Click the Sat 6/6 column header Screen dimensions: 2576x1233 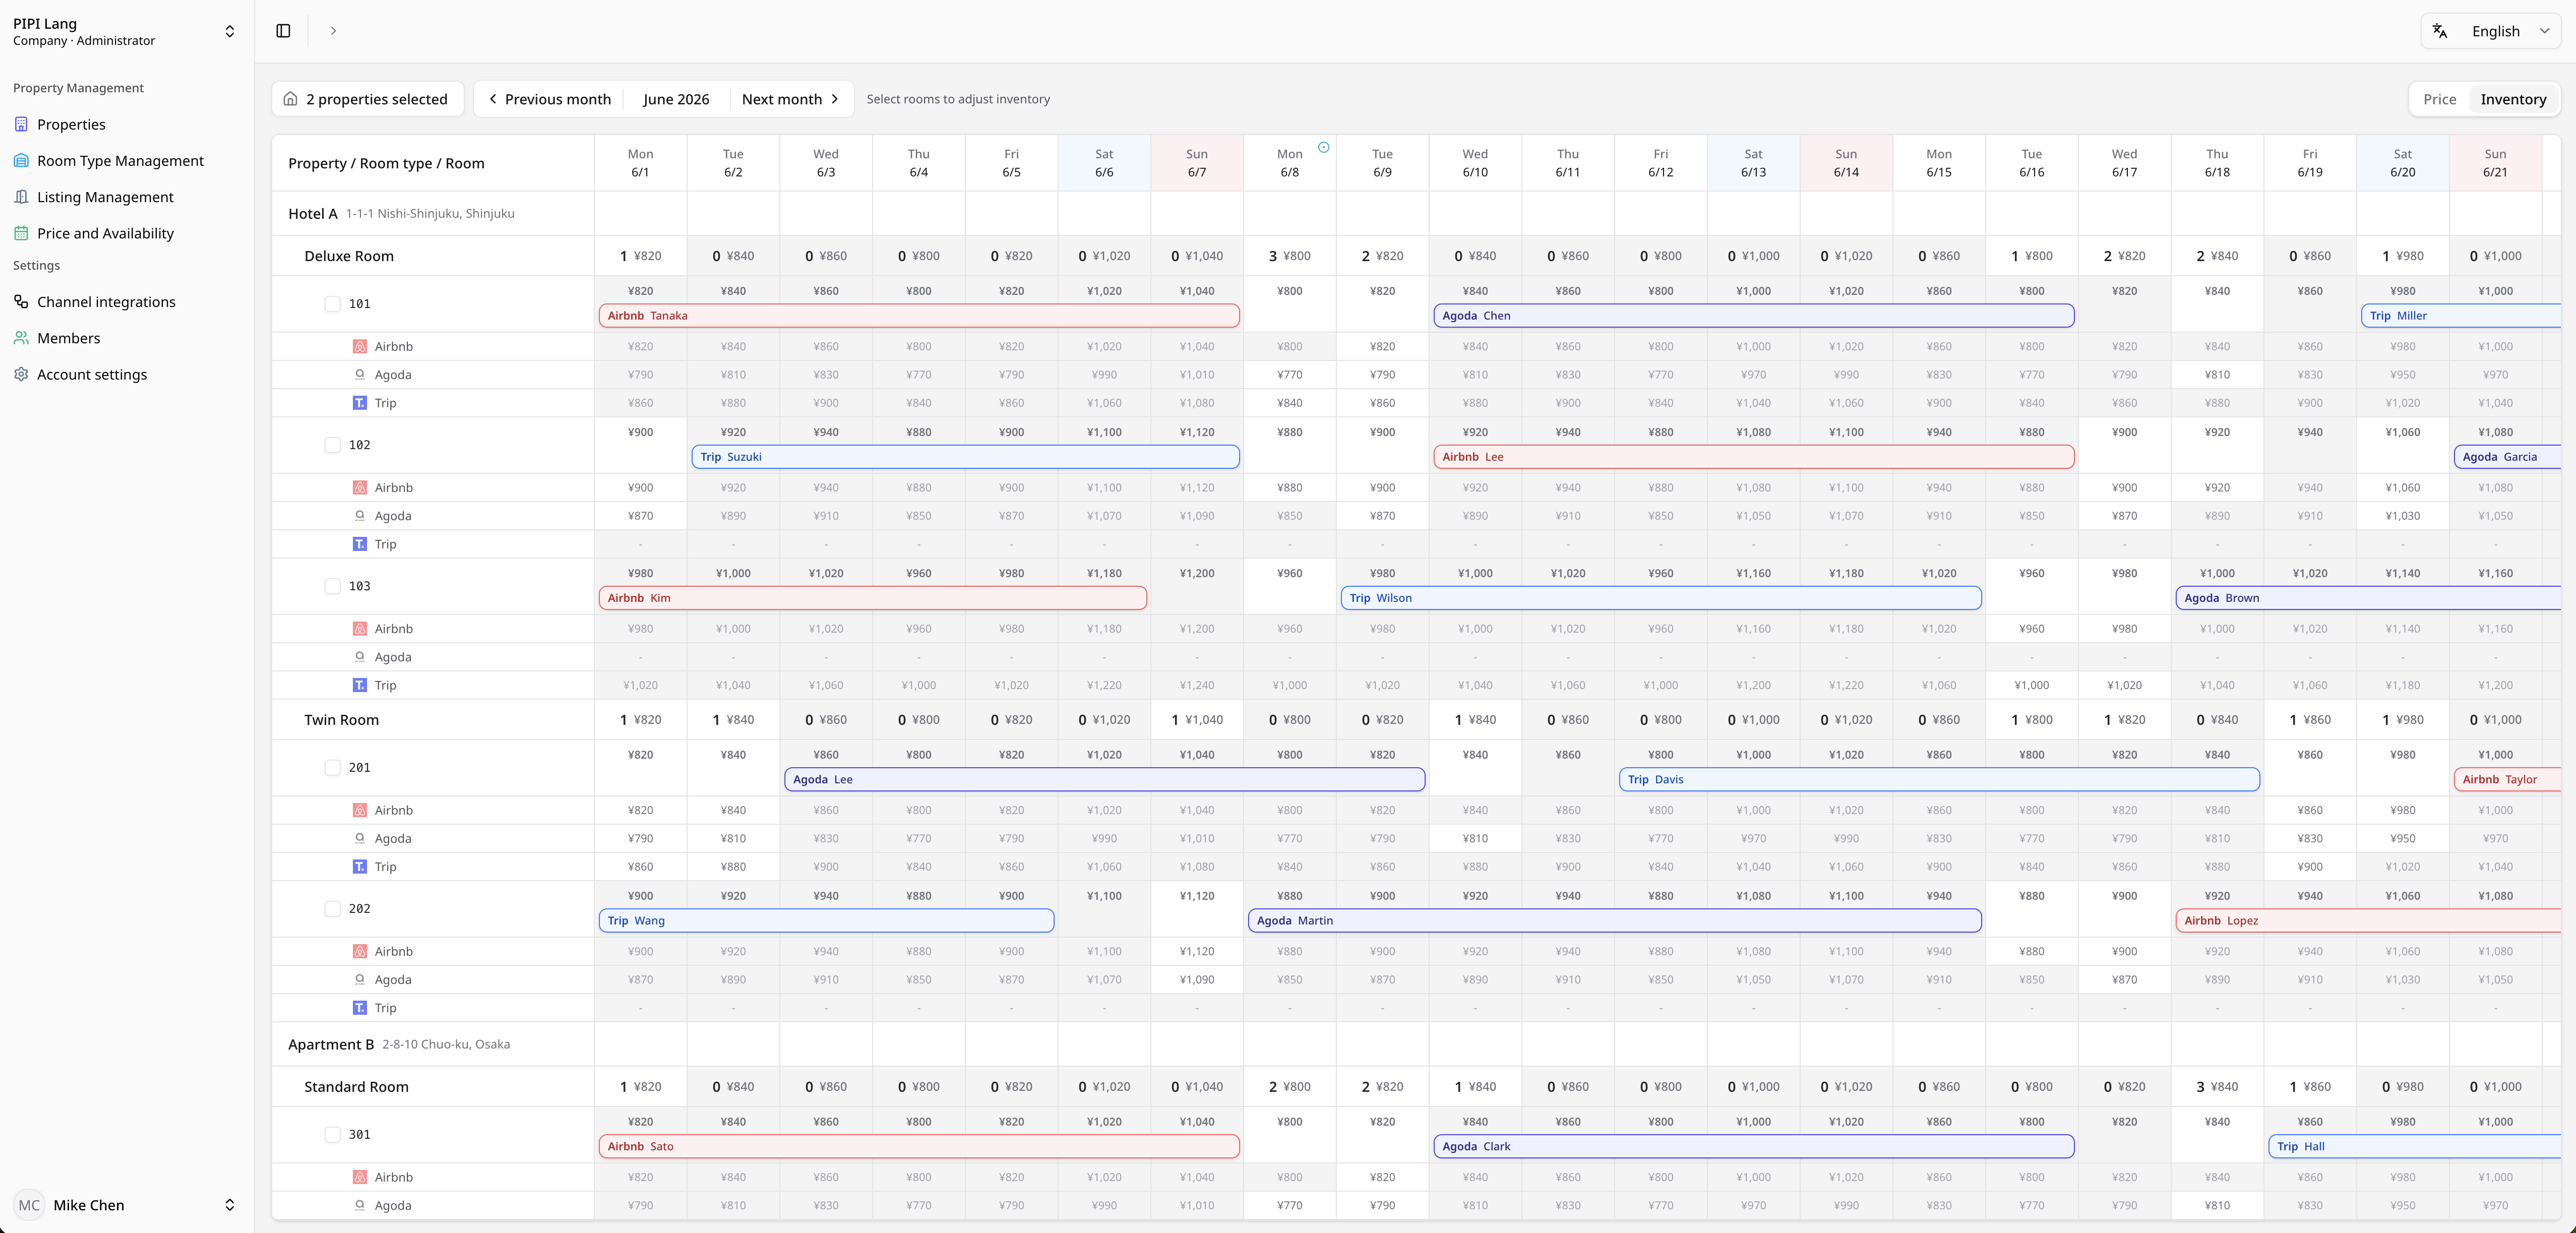coord(1104,163)
